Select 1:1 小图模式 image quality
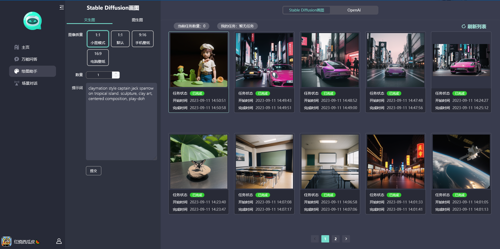 (x=98, y=39)
